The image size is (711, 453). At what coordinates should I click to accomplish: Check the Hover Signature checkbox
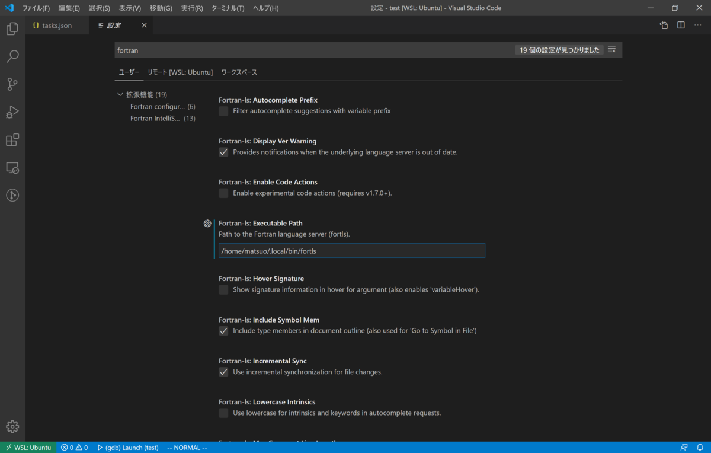coord(223,290)
